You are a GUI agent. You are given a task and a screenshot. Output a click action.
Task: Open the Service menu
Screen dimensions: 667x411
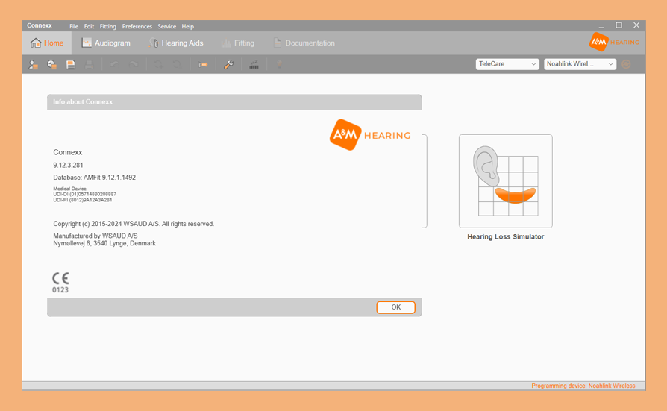pyautogui.click(x=167, y=26)
